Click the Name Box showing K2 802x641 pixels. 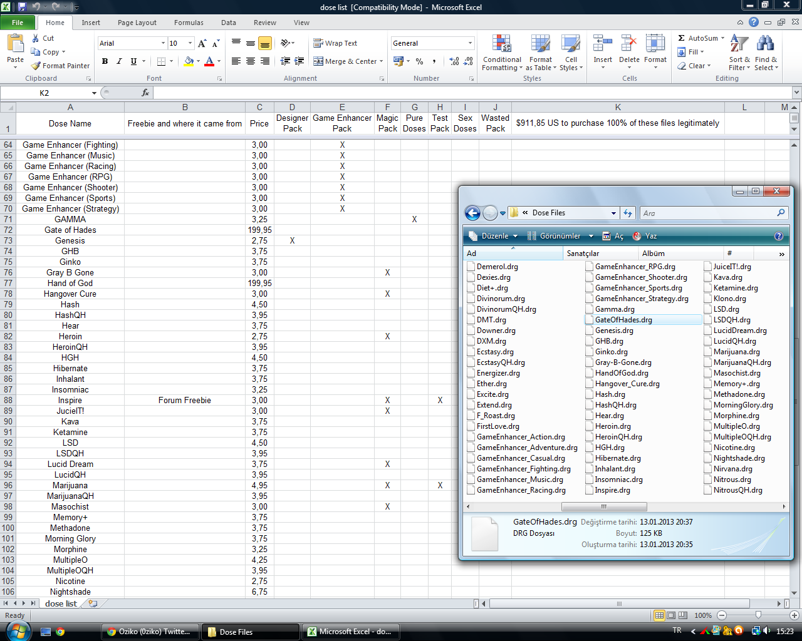(44, 93)
